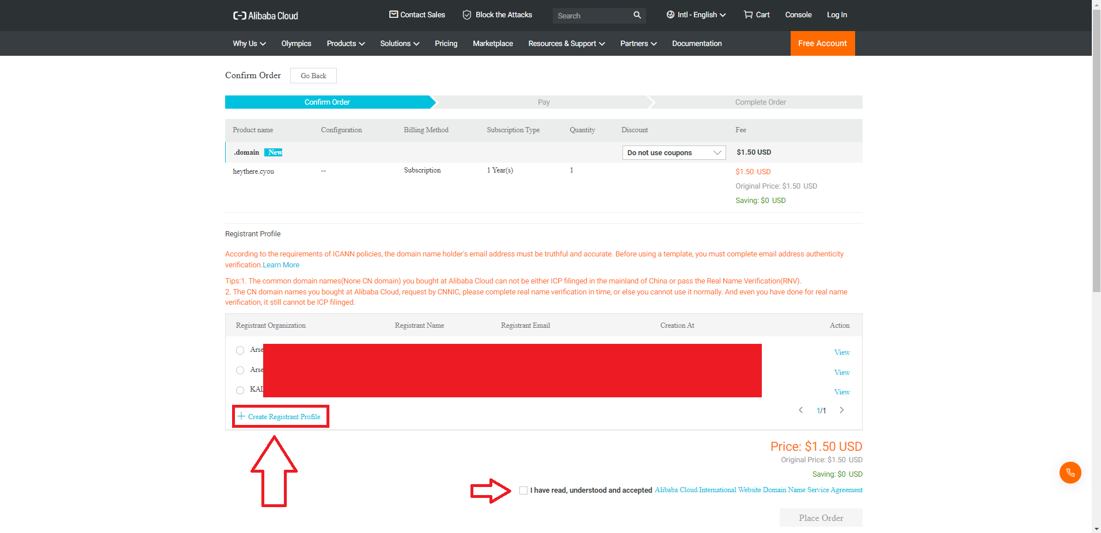Open the Do not use coupons dropdown
The height and width of the screenshot is (533, 1101).
(x=674, y=152)
